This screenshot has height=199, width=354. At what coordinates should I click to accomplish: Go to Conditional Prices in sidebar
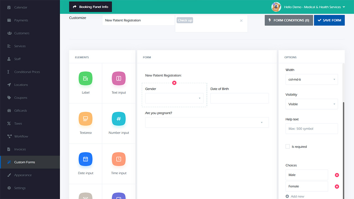pyautogui.click(x=27, y=72)
